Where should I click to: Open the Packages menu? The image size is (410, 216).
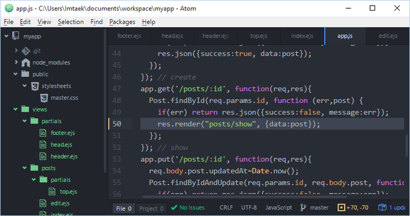click(122, 22)
